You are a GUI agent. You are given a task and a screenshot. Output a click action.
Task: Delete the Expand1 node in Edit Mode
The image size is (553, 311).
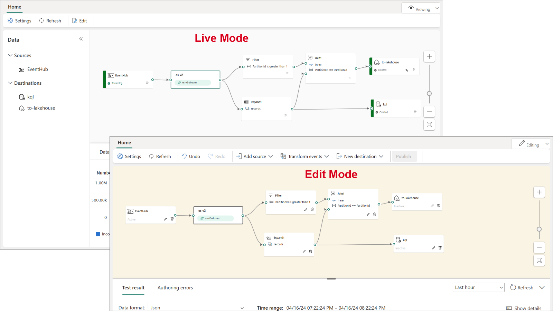(x=311, y=252)
